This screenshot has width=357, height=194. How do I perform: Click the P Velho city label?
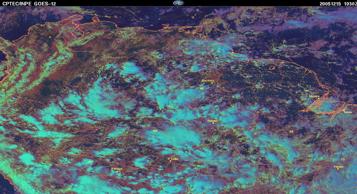(173, 159)
